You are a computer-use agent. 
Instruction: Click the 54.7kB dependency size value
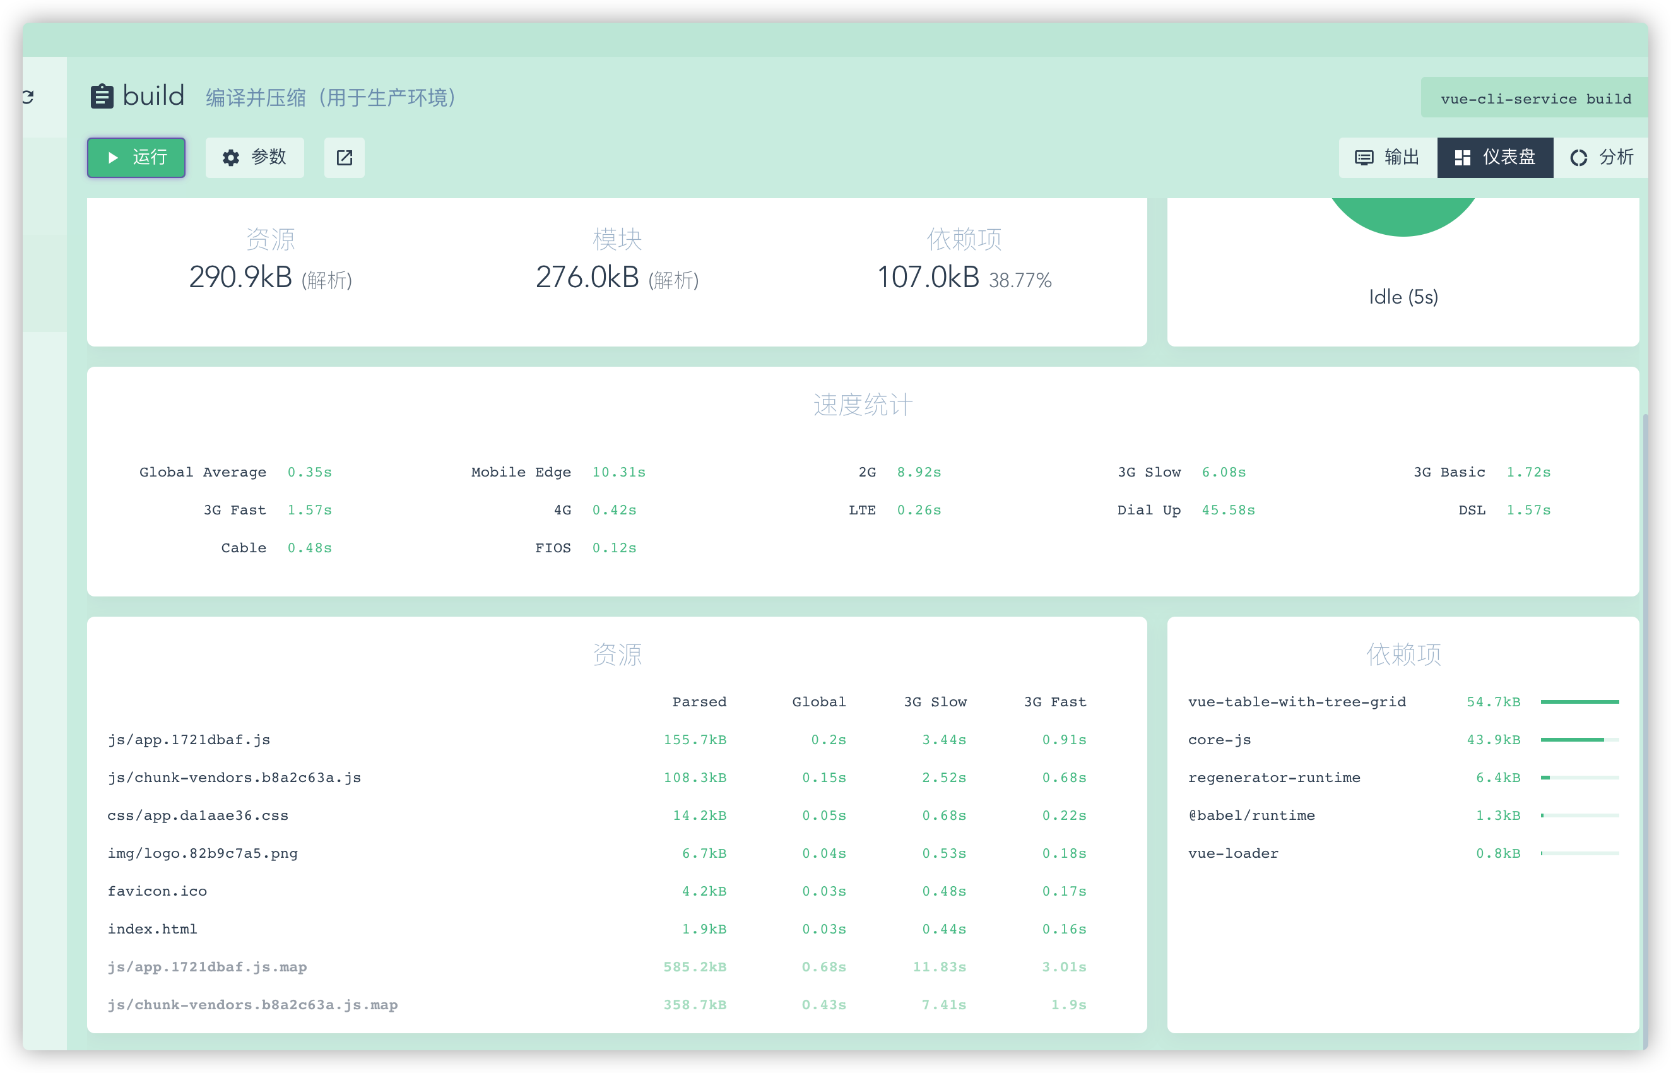1494,702
